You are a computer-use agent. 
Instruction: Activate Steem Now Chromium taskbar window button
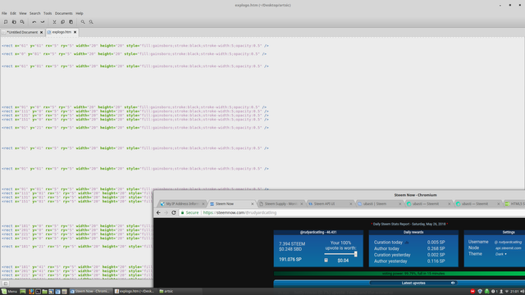(x=90, y=292)
